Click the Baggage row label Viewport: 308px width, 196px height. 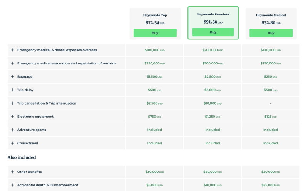[x=25, y=77]
